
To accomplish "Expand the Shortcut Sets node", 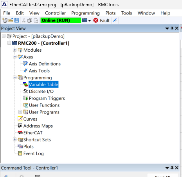I will point(14,139).
